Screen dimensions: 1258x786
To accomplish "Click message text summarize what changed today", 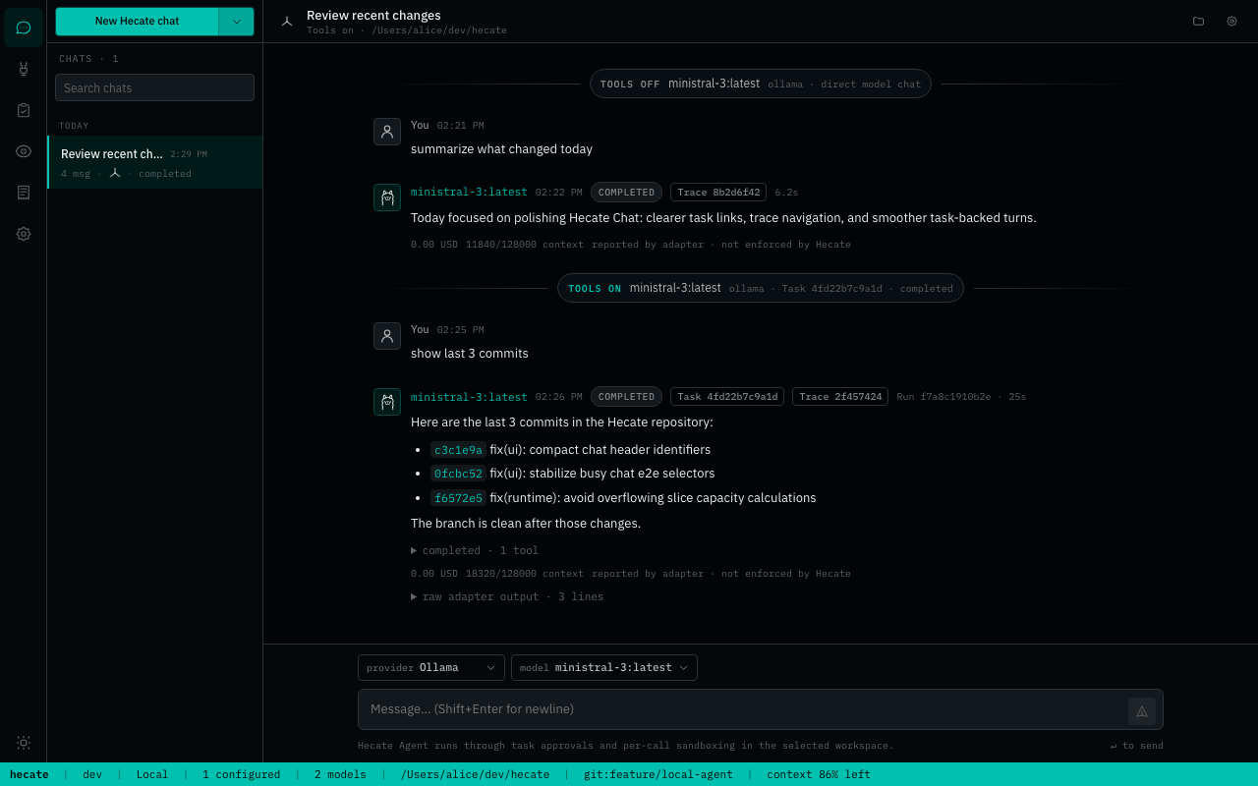I will (x=501, y=149).
